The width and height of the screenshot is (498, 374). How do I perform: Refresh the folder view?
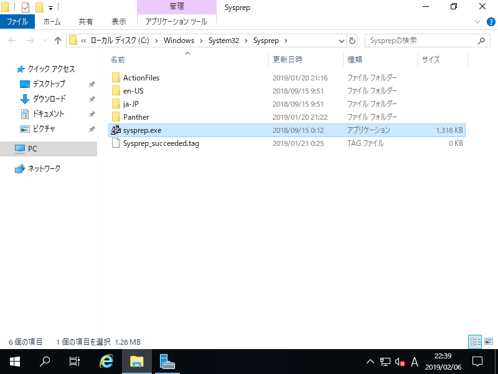click(352, 41)
